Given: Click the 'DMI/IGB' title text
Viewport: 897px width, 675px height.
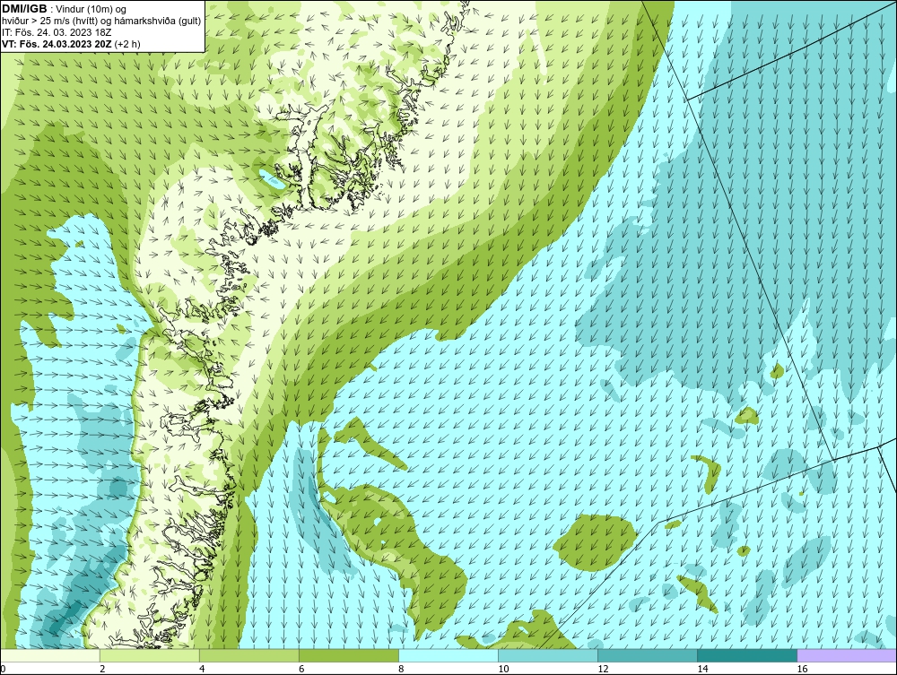Looking at the screenshot, I should pyautogui.click(x=24, y=9).
